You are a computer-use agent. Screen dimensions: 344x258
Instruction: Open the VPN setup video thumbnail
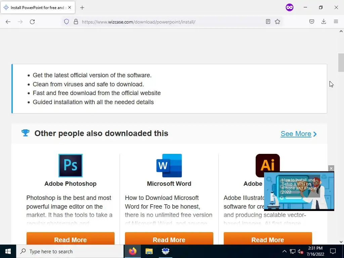pyautogui.click(x=299, y=191)
